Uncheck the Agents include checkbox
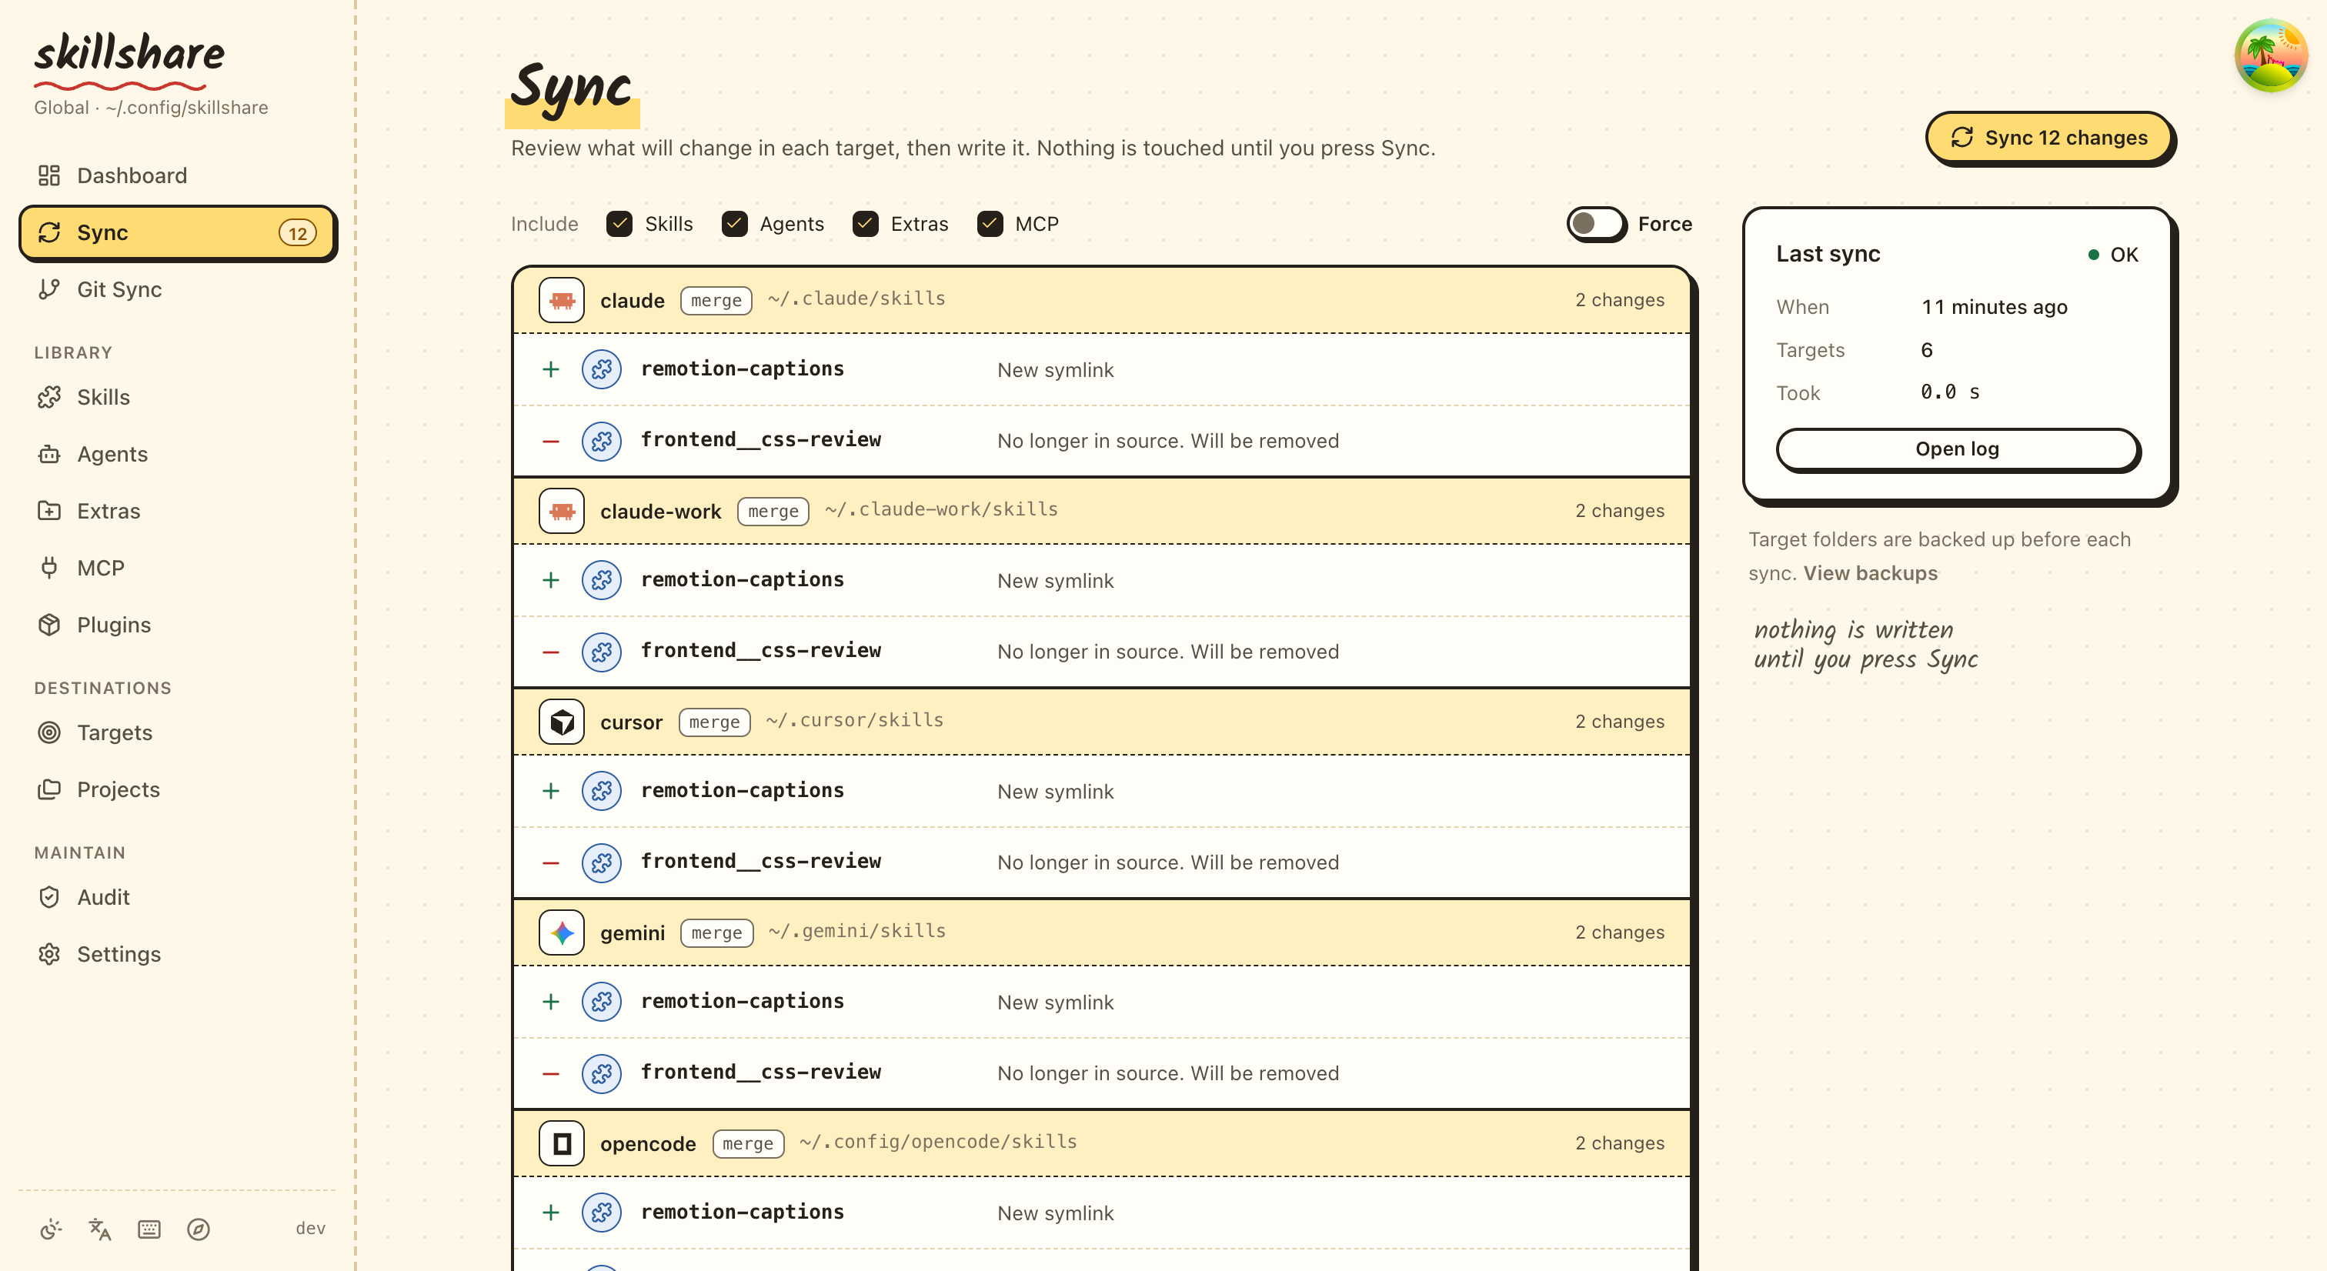This screenshot has height=1271, width=2327. (x=733, y=224)
